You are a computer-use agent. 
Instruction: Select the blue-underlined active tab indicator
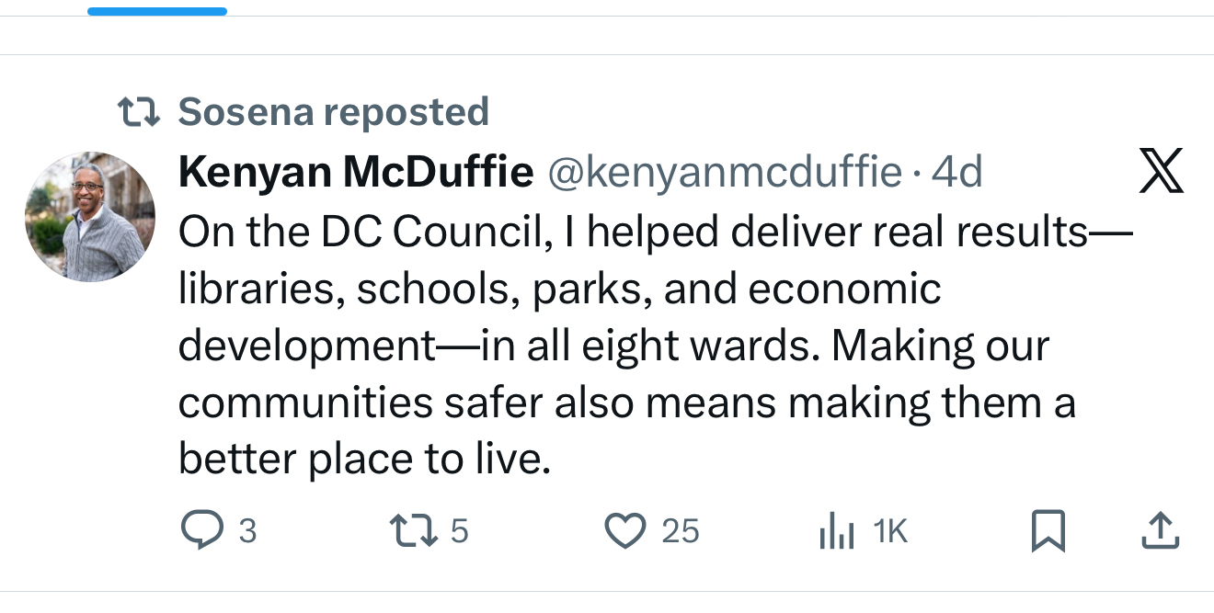tap(157, 11)
